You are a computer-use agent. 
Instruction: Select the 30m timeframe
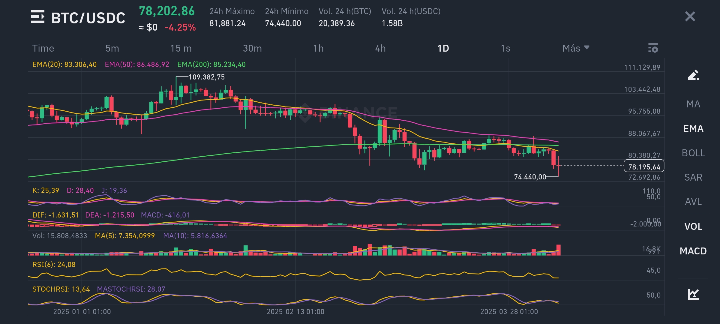click(x=252, y=48)
